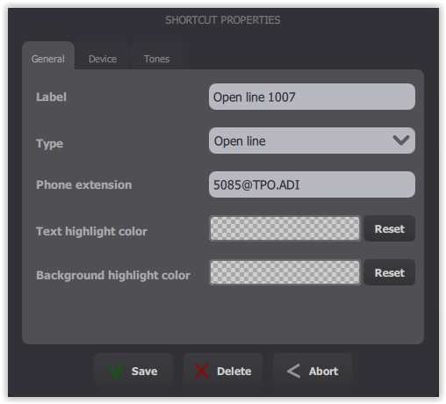Pick a Text highlight color swatch
446x404 pixels.
[285, 228]
